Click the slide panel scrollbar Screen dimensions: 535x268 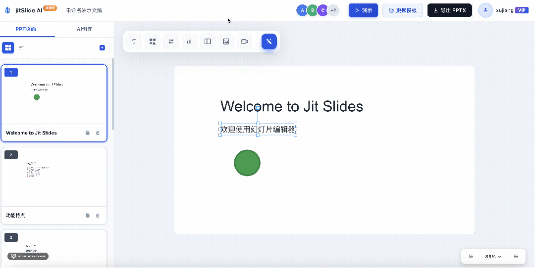click(112, 93)
